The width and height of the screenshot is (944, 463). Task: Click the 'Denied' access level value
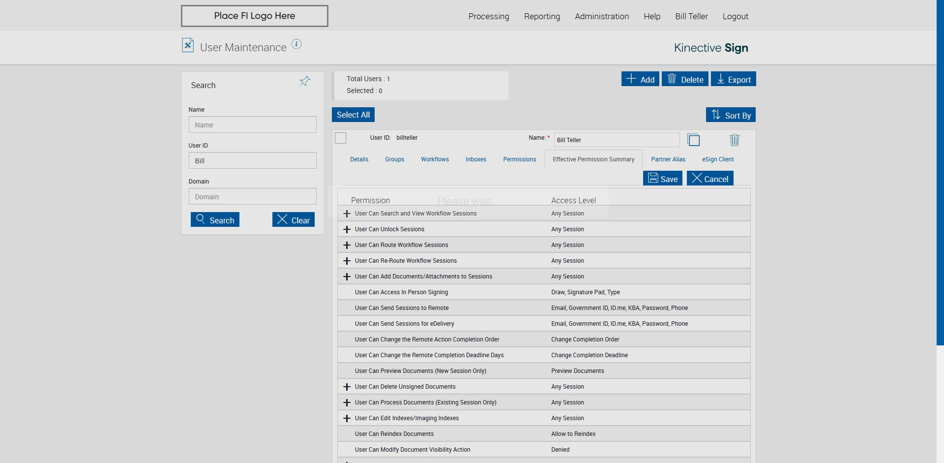[x=560, y=450]
